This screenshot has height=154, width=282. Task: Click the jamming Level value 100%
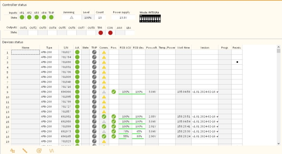[88, 18]
